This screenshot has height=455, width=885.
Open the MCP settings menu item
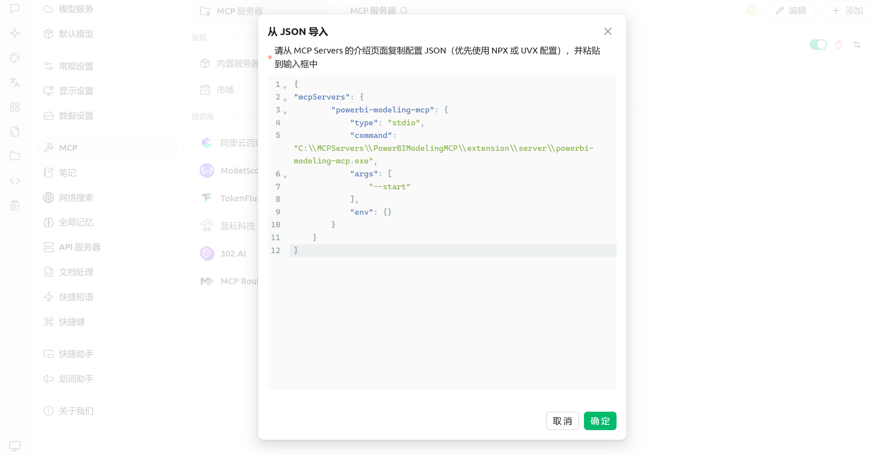click(68, 148)
